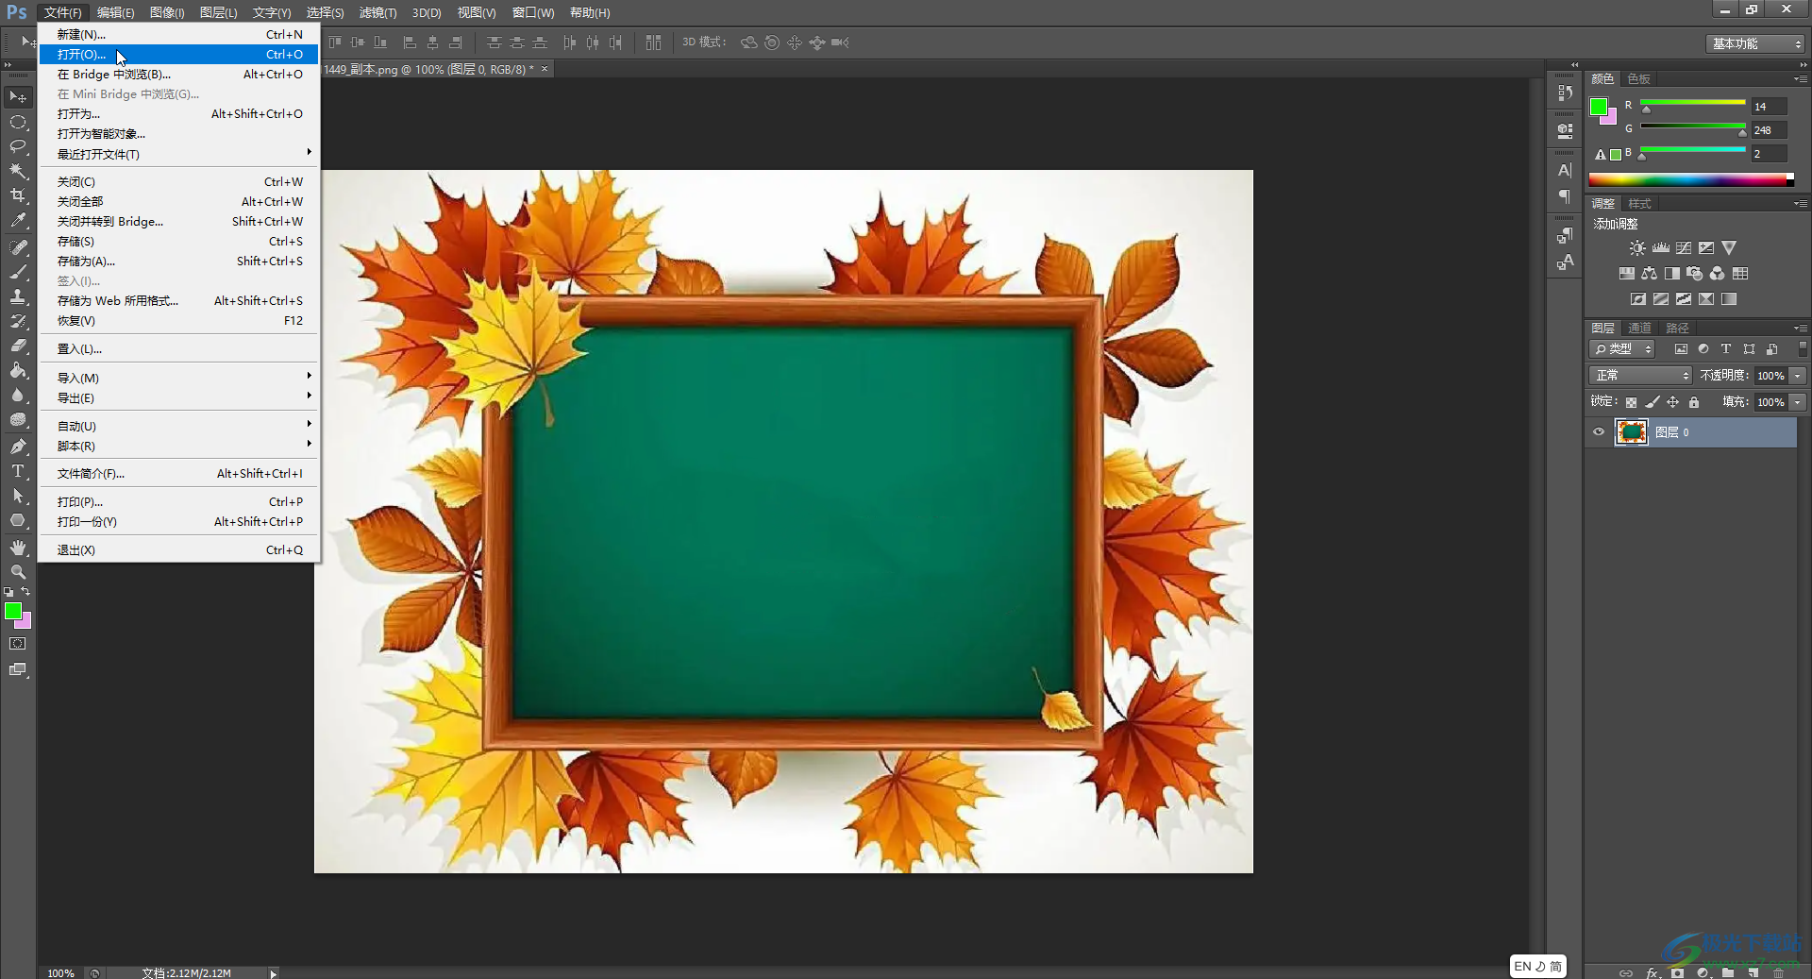This screenshot has width=1812, height=979.
Task: Select the Crop tool
Action: coord(18,195)
